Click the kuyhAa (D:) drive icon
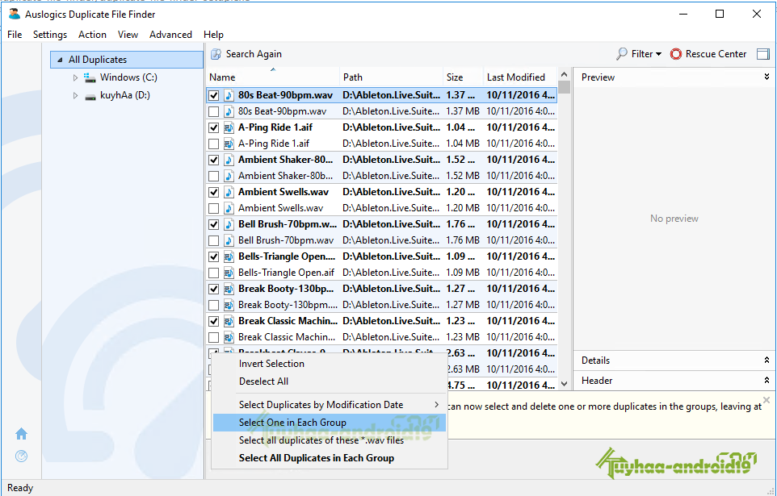 pyautogui.click(x=90, y=95)
